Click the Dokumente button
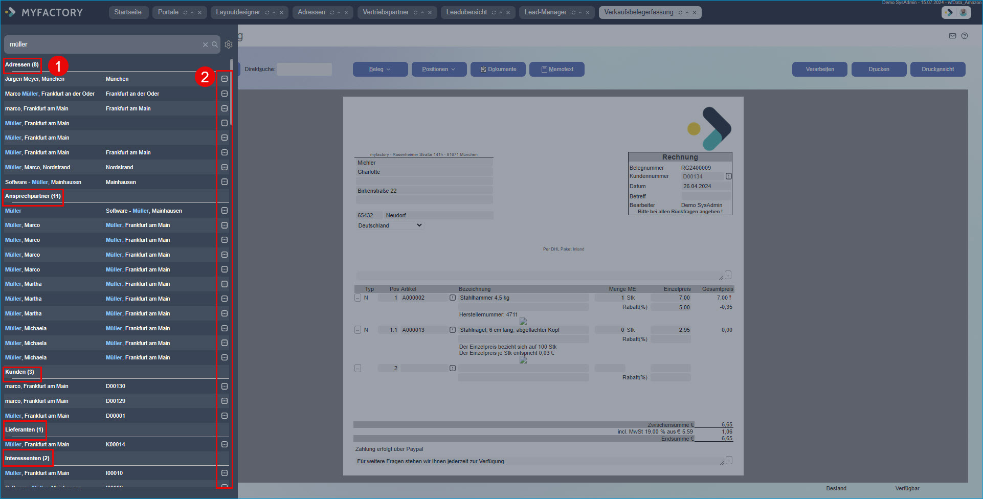Screen dimensions: 983x499 (x=498, y=69)
